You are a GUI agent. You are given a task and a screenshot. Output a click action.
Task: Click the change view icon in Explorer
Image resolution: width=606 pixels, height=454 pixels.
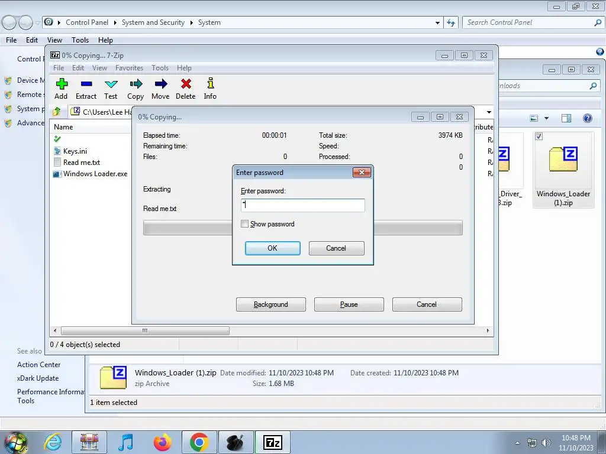click(x=534, y=118)
